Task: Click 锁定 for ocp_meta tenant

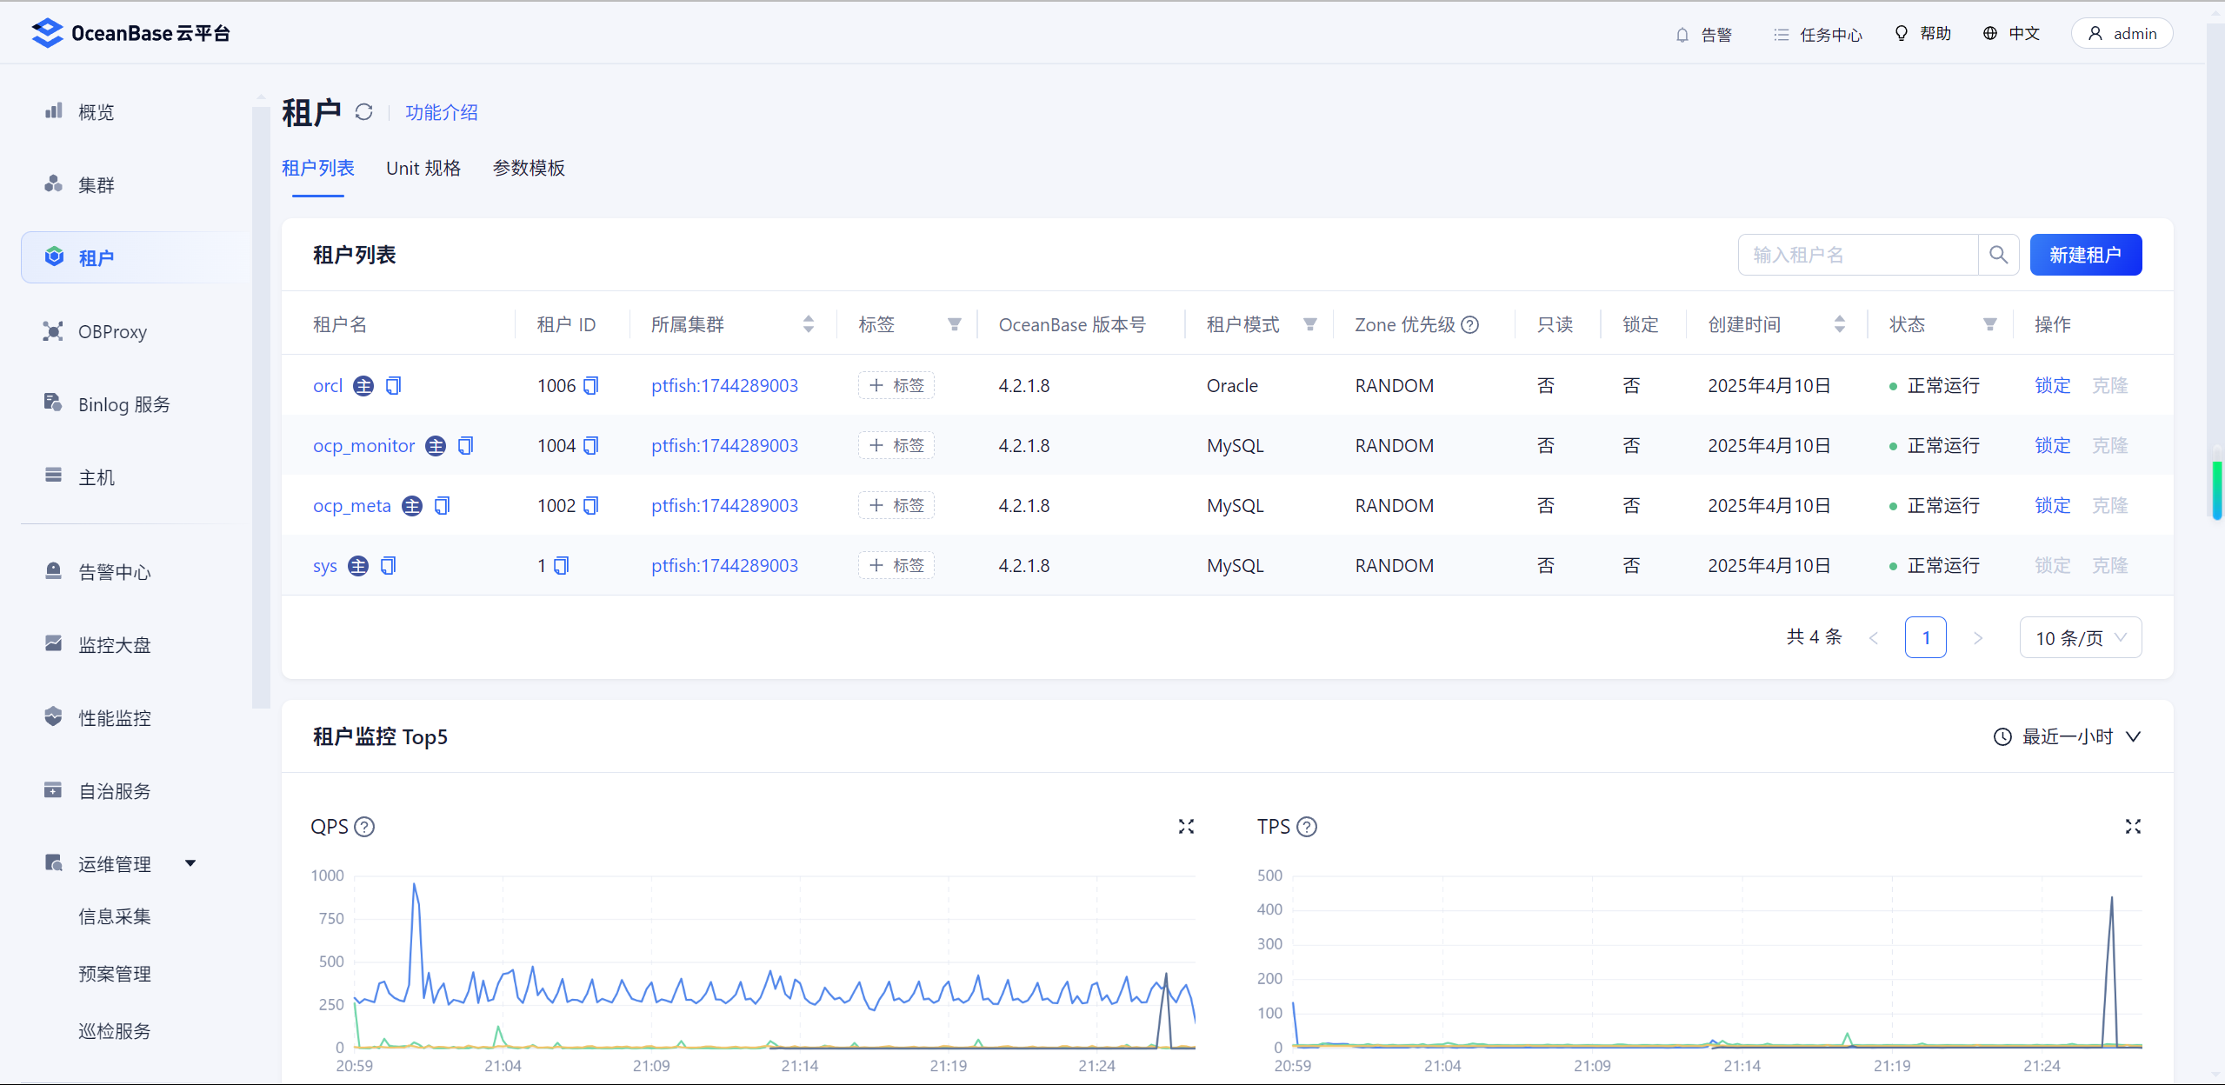Action: [x=2053, y=505]
